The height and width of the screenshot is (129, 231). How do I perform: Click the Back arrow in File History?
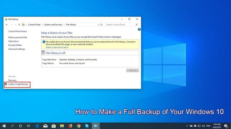[7, 24]
